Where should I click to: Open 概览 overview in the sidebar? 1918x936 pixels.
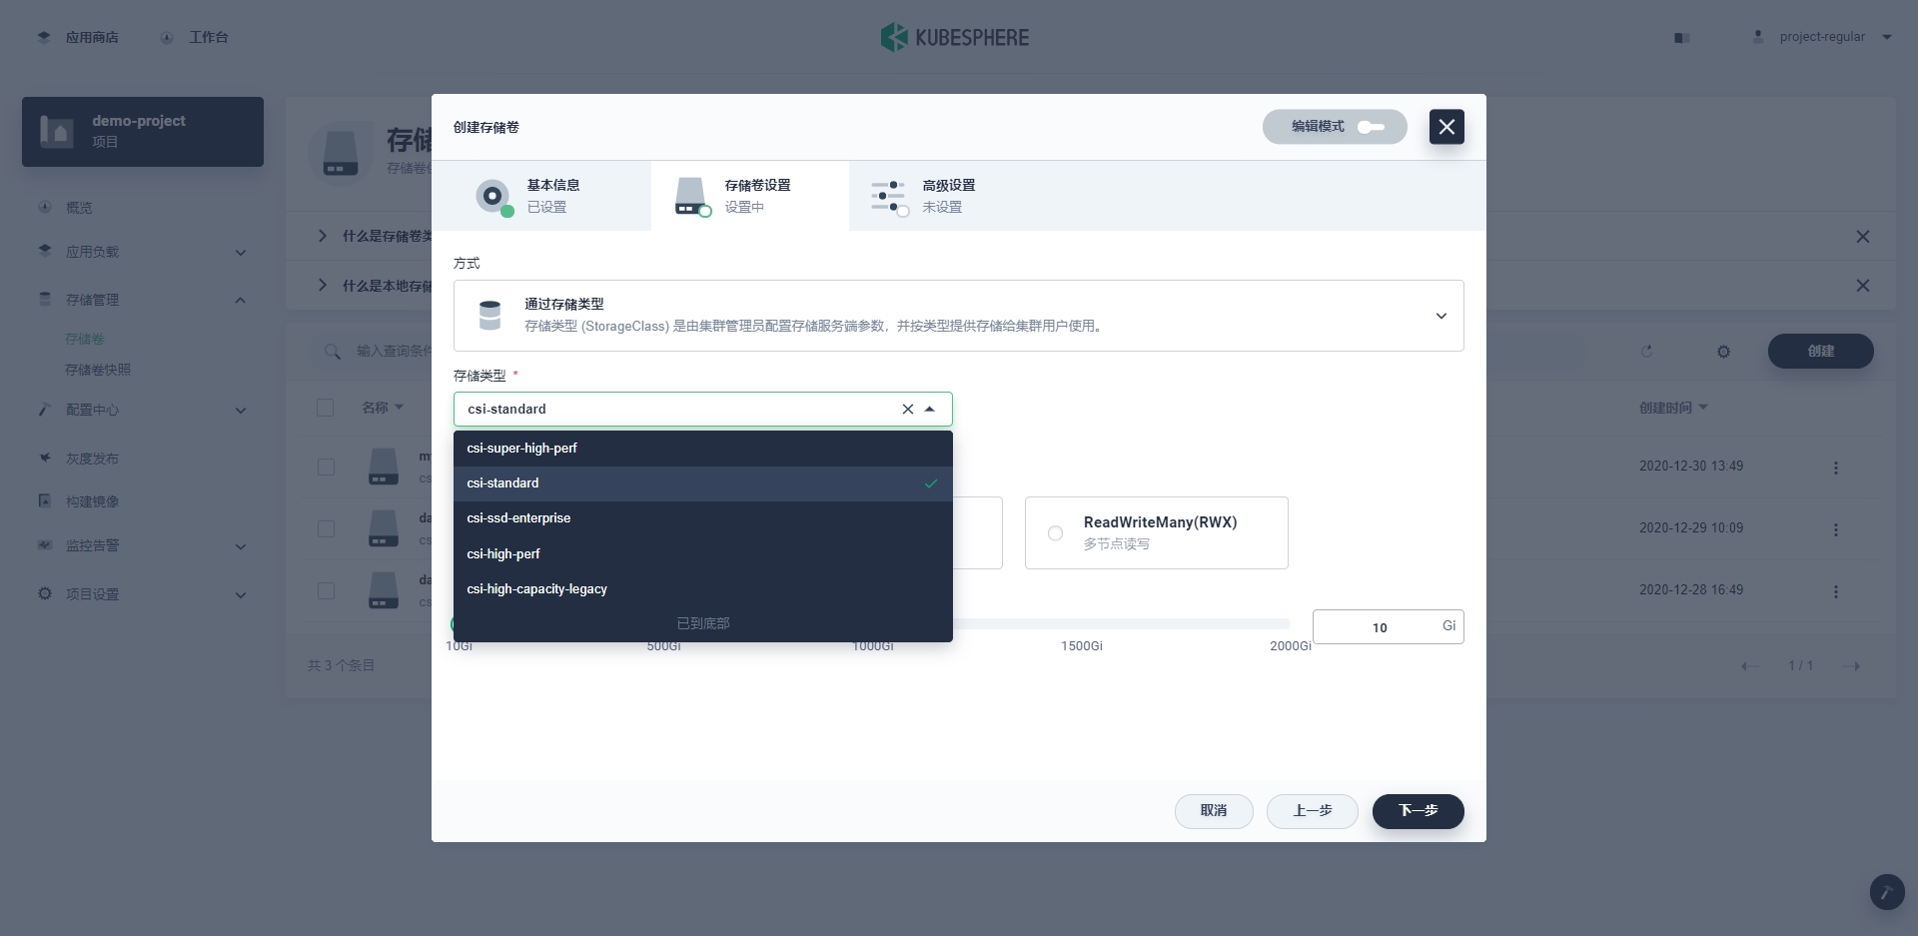click(x=78, y=207)
